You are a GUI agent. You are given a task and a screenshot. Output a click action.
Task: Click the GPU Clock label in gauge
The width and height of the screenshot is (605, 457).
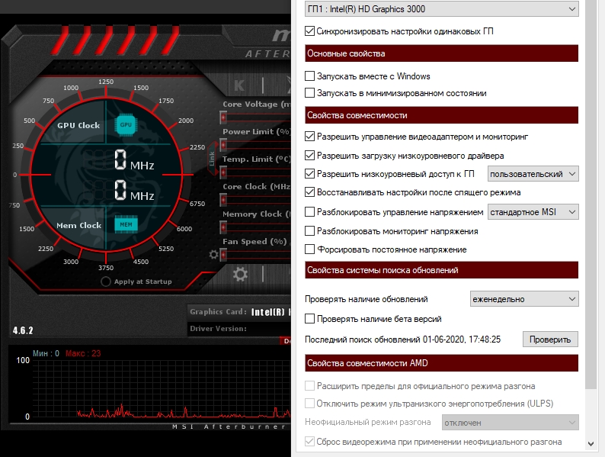pos(78,125)
